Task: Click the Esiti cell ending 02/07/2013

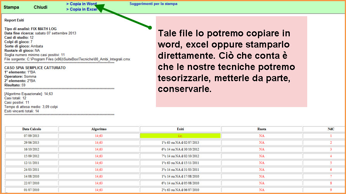Action: point(180,143)
